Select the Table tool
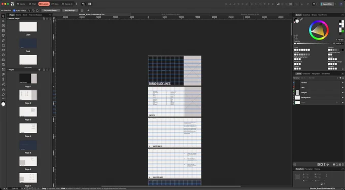This screenshot has width=345, height=190. pos(3,31)
